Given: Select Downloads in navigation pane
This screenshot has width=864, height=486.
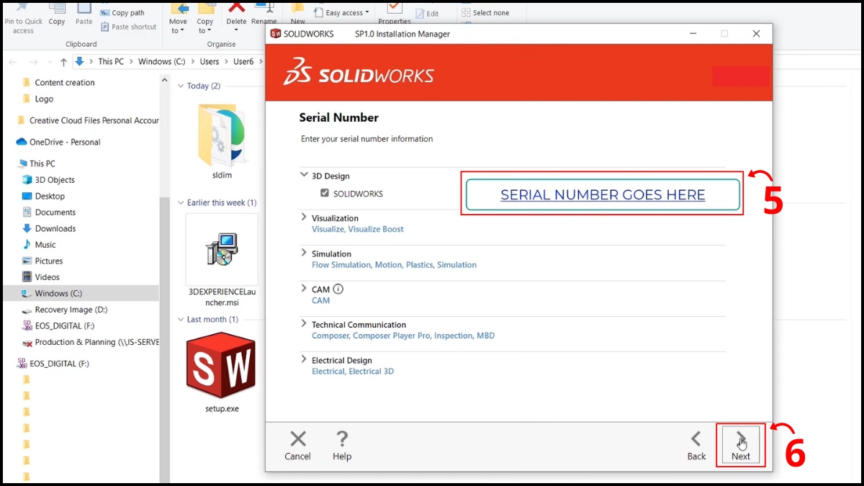Looking at the screenshot, I should pos(48,228).
